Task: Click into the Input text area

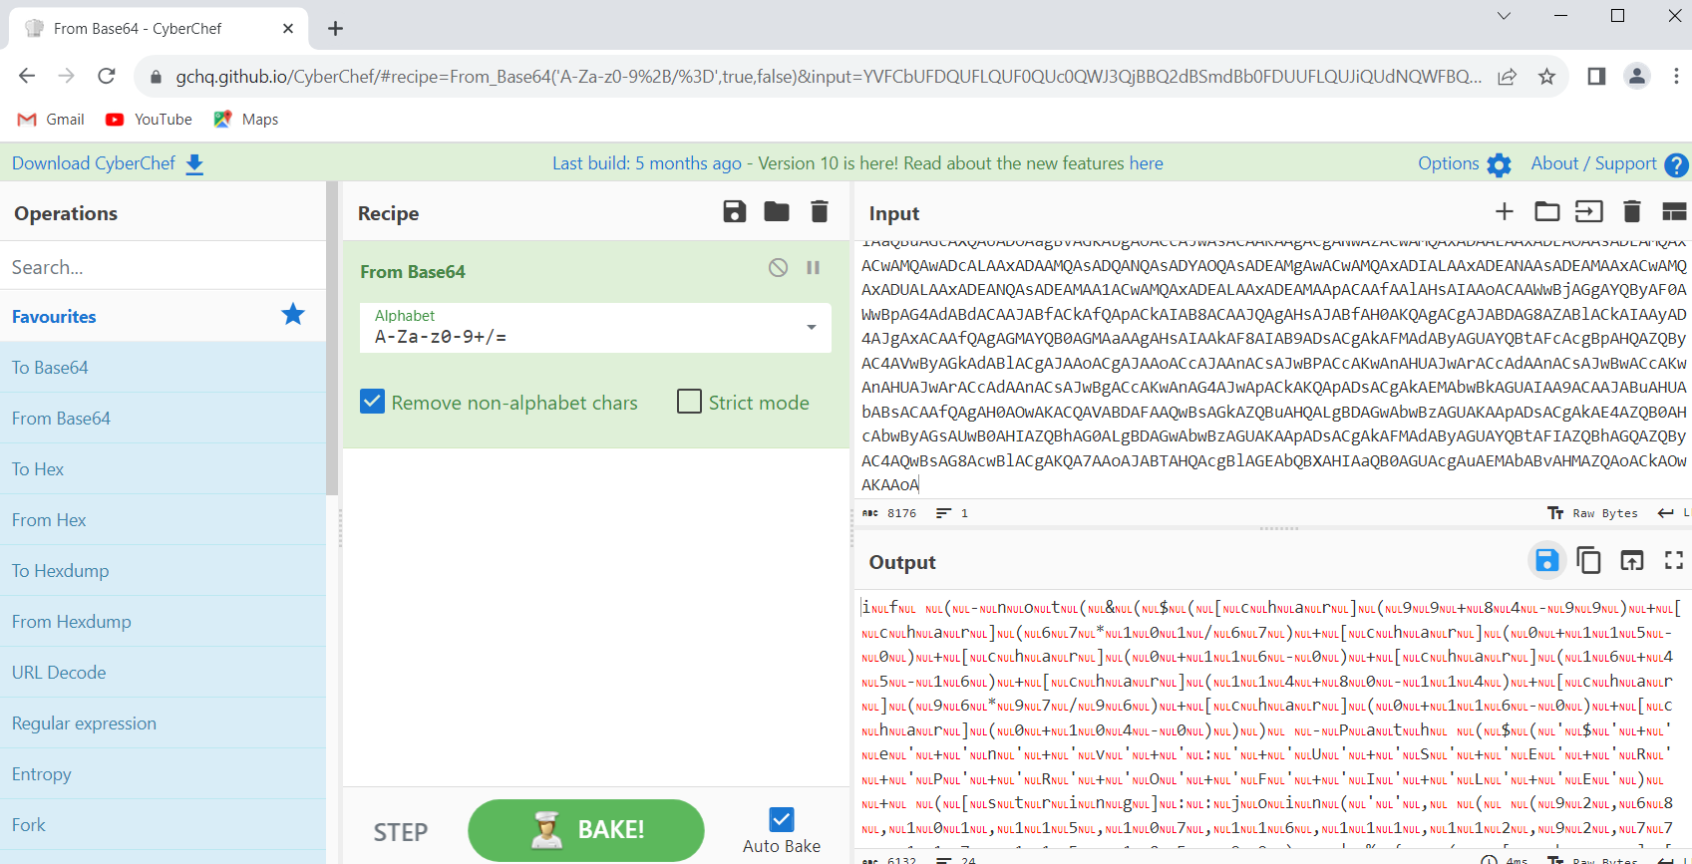Action: click(x=1273, y=367)
